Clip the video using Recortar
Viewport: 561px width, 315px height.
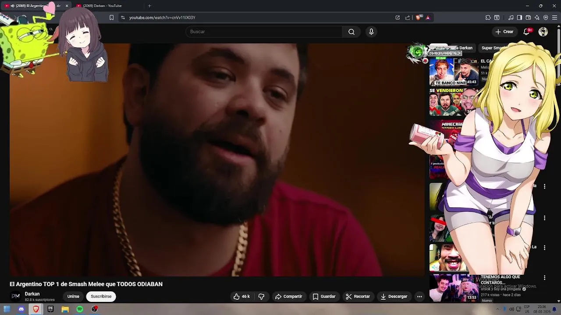(x=358, y=296)
